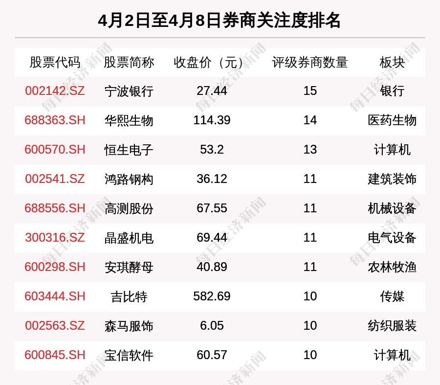Click stock name 高测股份
This screenshot has width=440, height=385.
click(129, 209)
